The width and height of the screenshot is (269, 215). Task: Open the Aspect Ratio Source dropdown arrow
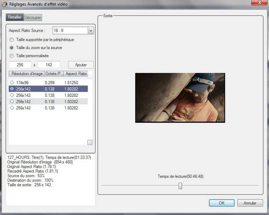click(91, 31)
